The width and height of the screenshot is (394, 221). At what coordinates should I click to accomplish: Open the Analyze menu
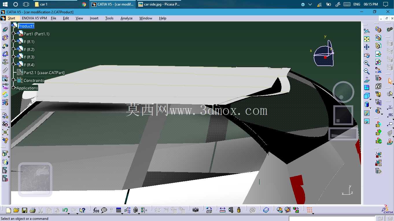click(126, 18)
